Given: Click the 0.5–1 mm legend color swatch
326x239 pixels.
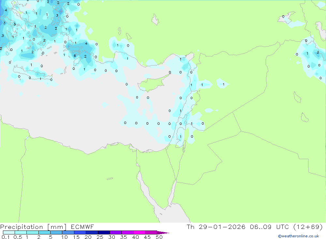Looking at the screenshot, I should coord(21,232).
